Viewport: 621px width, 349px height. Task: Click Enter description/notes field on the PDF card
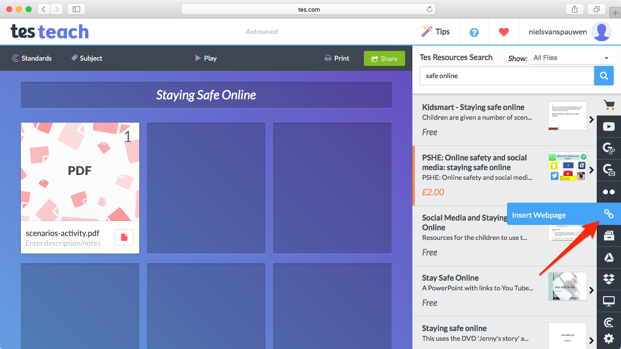63,243
